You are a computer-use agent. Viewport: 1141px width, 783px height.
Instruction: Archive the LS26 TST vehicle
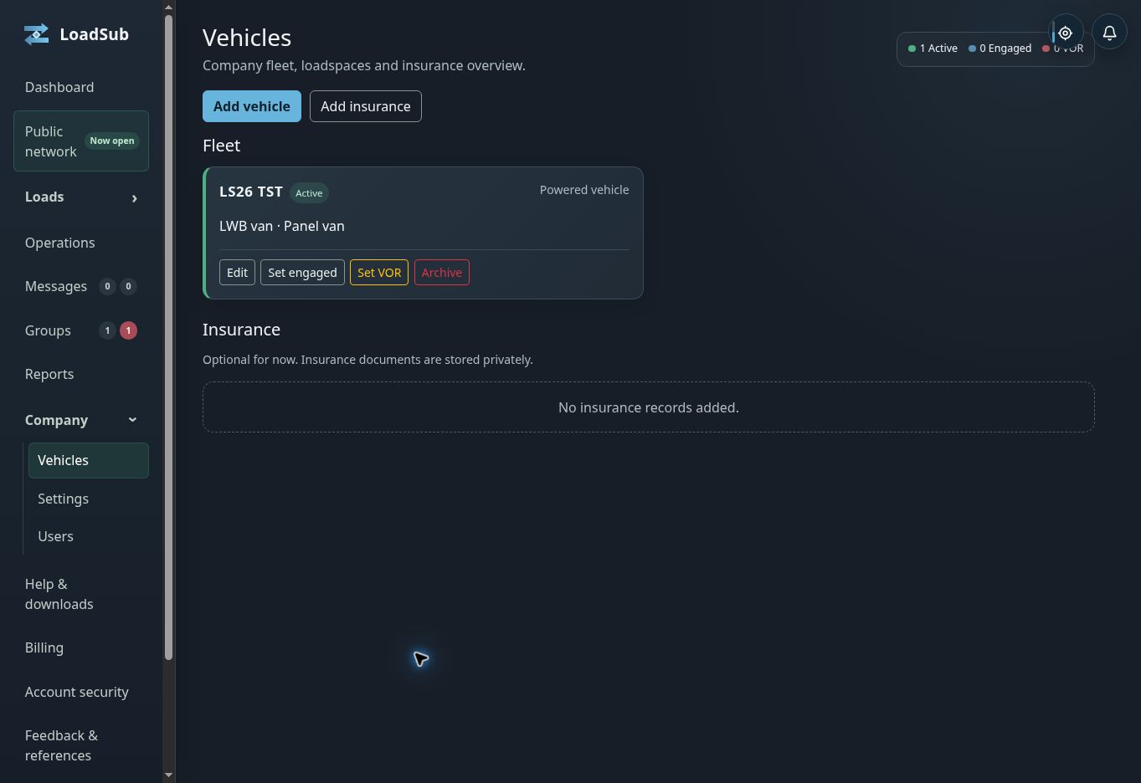point(442,273)
